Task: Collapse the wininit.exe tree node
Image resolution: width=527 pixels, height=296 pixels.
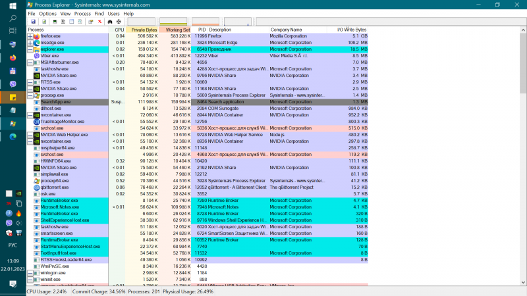Action: click(30, 279)
